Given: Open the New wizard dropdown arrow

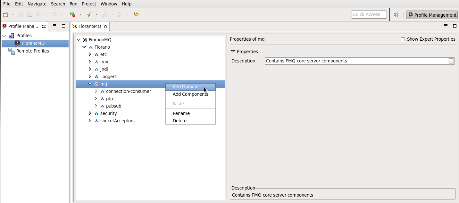Looking at the screenshot, I should point(13,14).
